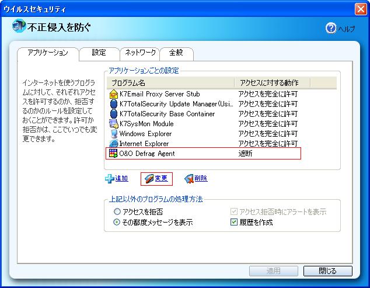
Task: Click the help question mark icon
Action: pos(330,28)
